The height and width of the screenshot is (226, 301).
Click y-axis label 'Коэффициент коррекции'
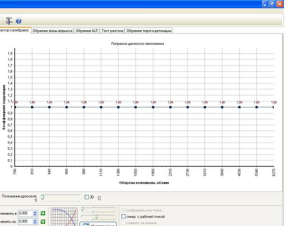[4, 107]
